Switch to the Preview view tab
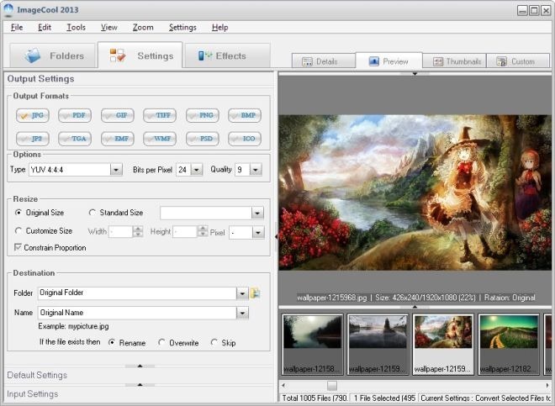The height and width of the screenshot is (406, 555). 388,61
